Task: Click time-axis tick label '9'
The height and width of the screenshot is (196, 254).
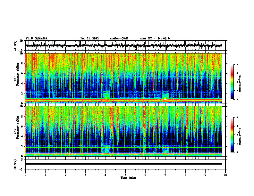Action: (x=205, y=175)
